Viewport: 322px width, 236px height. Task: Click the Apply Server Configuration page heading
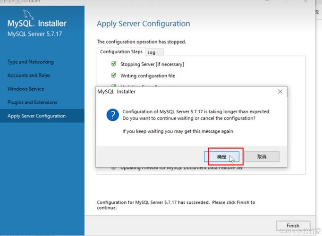[x=143, y=24]
